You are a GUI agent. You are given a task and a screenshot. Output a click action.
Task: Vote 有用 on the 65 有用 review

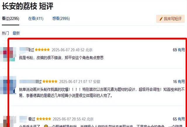pyautogui.click(x=181, y=119)
